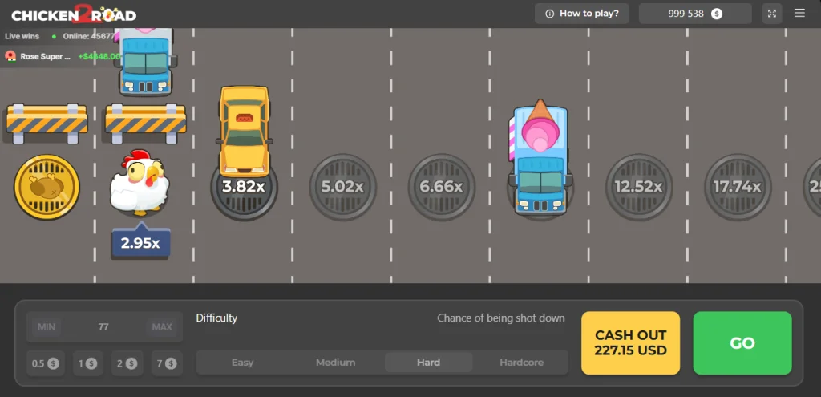Screen dimensions: 821x397
Task: Click the Rose Super live win entry
Action: [x=60, y=56]
